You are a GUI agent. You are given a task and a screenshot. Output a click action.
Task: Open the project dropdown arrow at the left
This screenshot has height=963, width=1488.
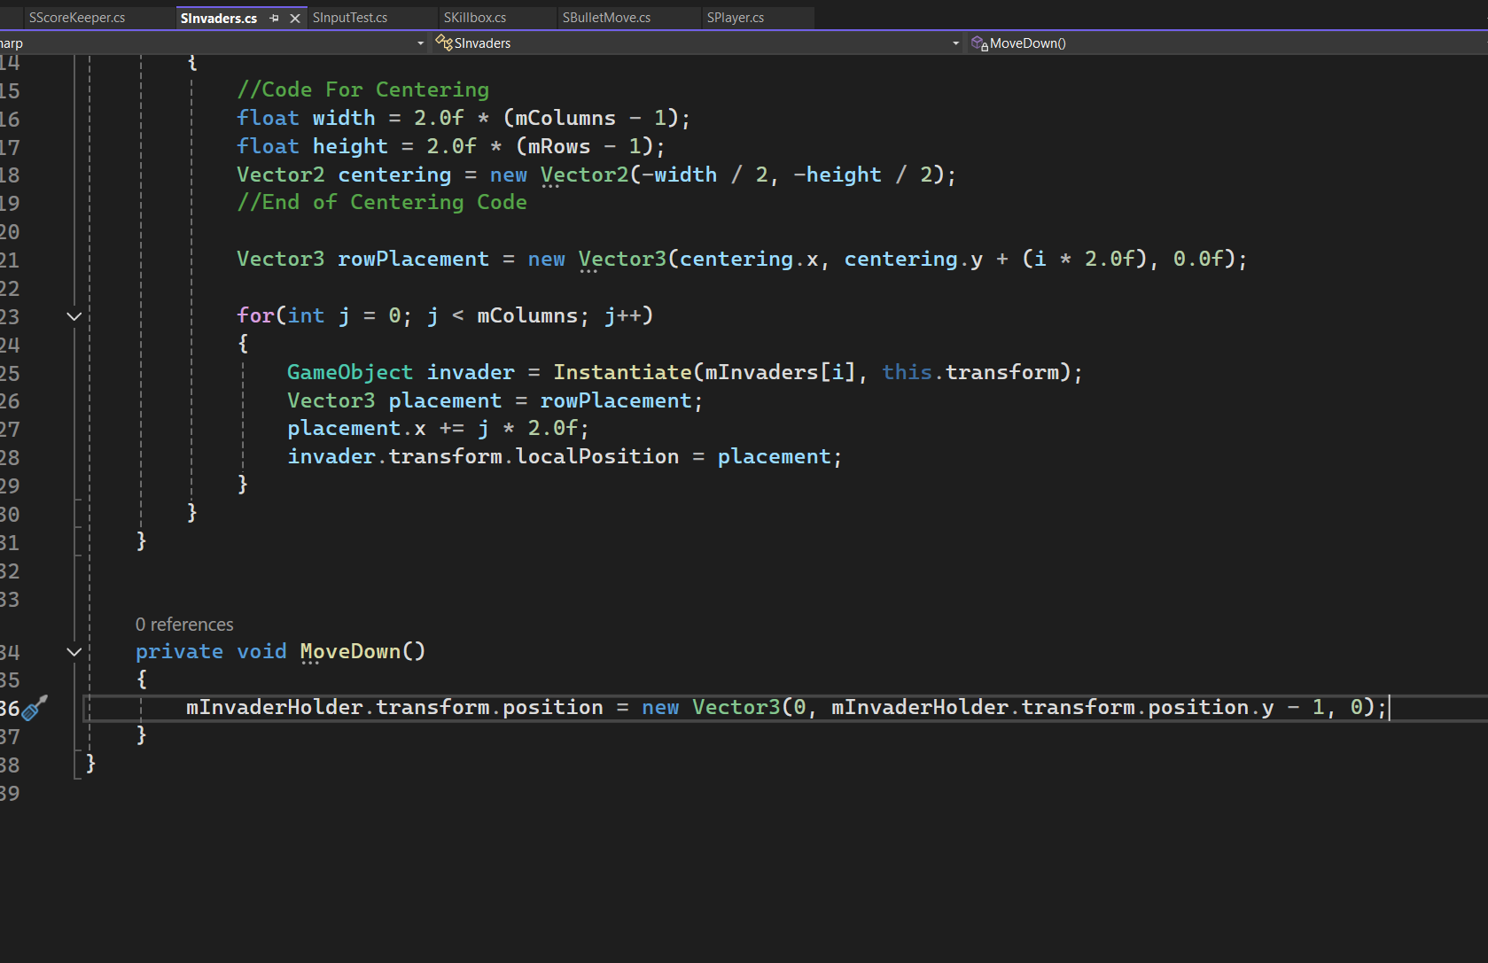click(421, 43)
